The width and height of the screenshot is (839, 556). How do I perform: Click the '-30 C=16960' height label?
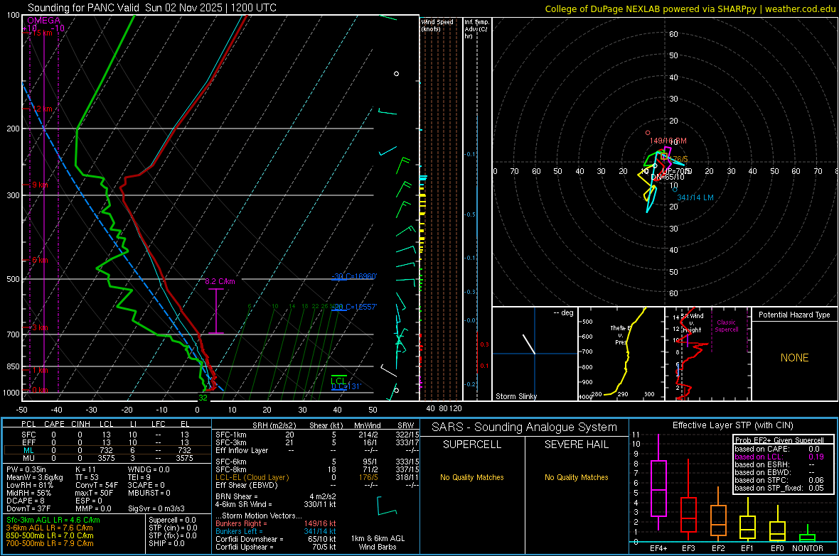[354, 276]
